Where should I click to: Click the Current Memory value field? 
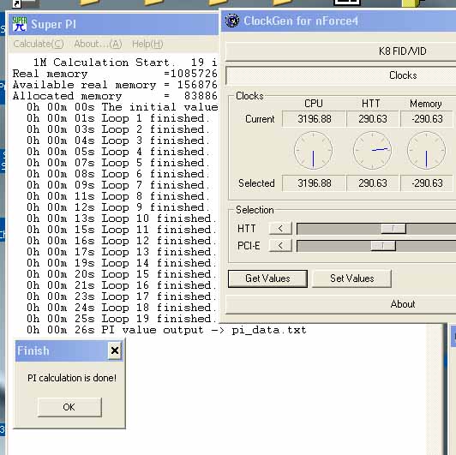[x=427, y=119]
